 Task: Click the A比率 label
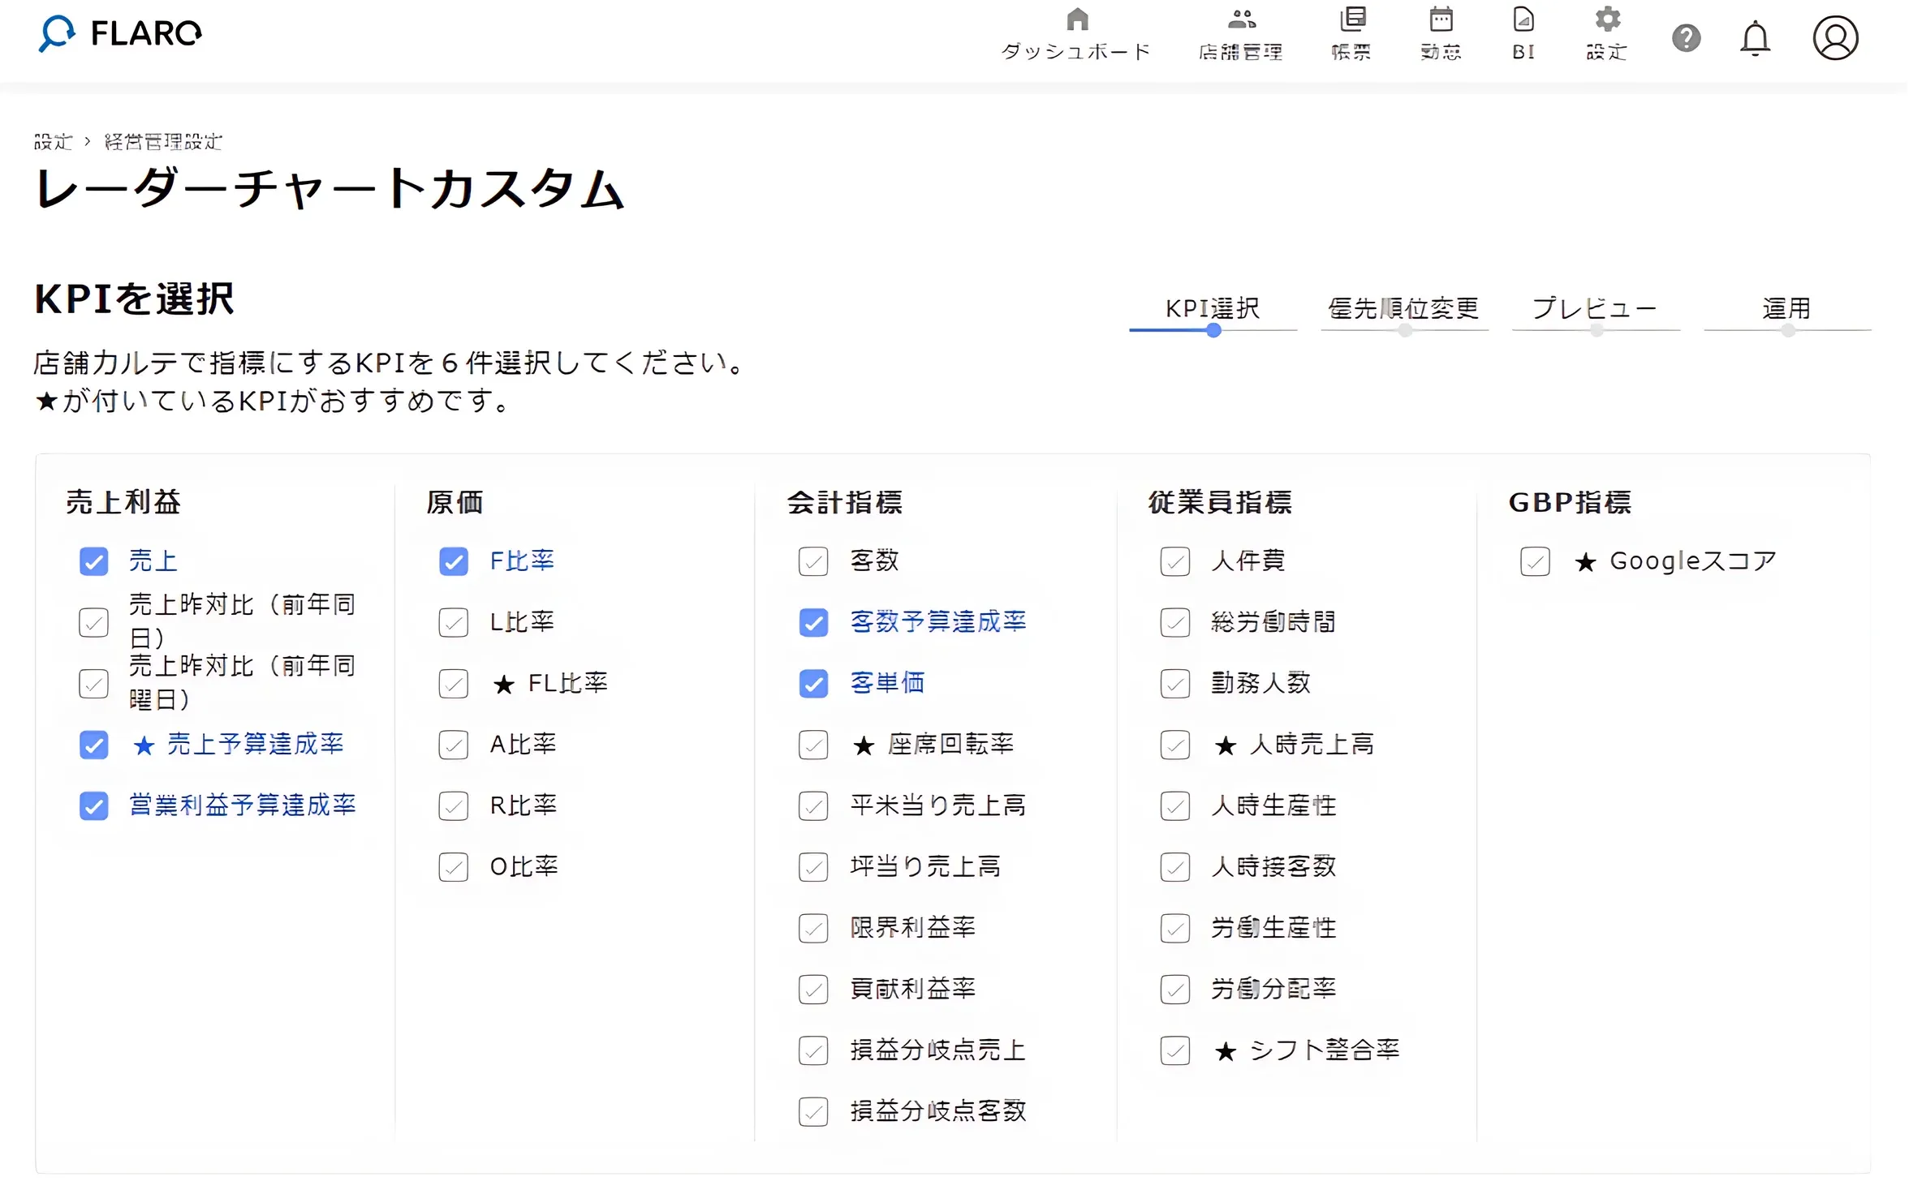(524, 744)
